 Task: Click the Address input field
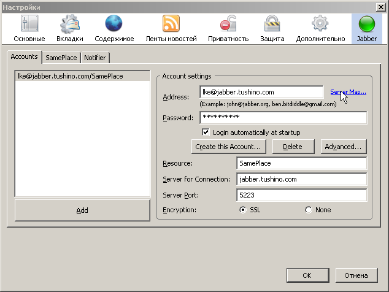tap(261, 92)
